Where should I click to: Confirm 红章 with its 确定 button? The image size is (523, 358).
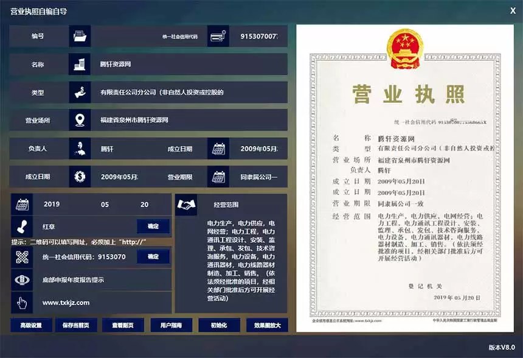point(153,226)
